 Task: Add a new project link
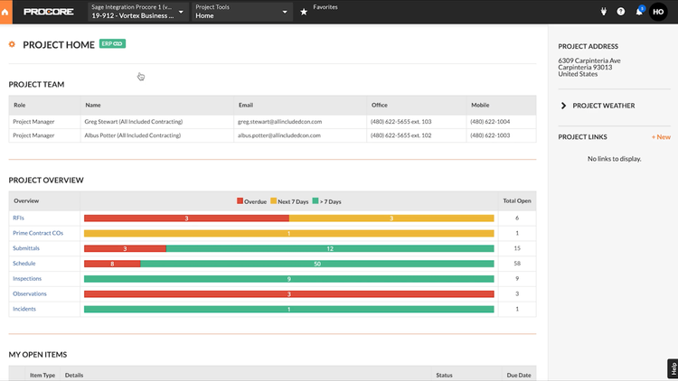661,137
